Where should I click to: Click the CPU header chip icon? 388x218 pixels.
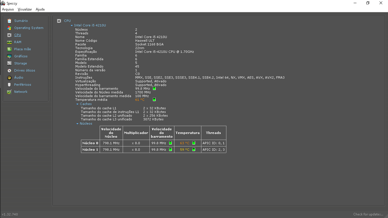[59, 21]
